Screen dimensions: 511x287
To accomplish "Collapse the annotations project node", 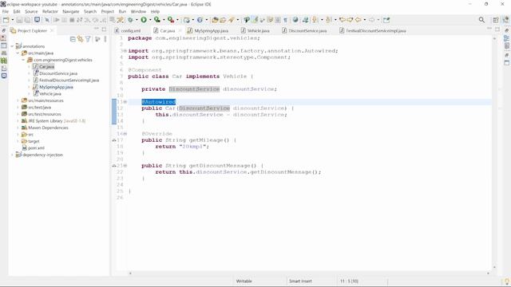I will (x=12, y=46).
